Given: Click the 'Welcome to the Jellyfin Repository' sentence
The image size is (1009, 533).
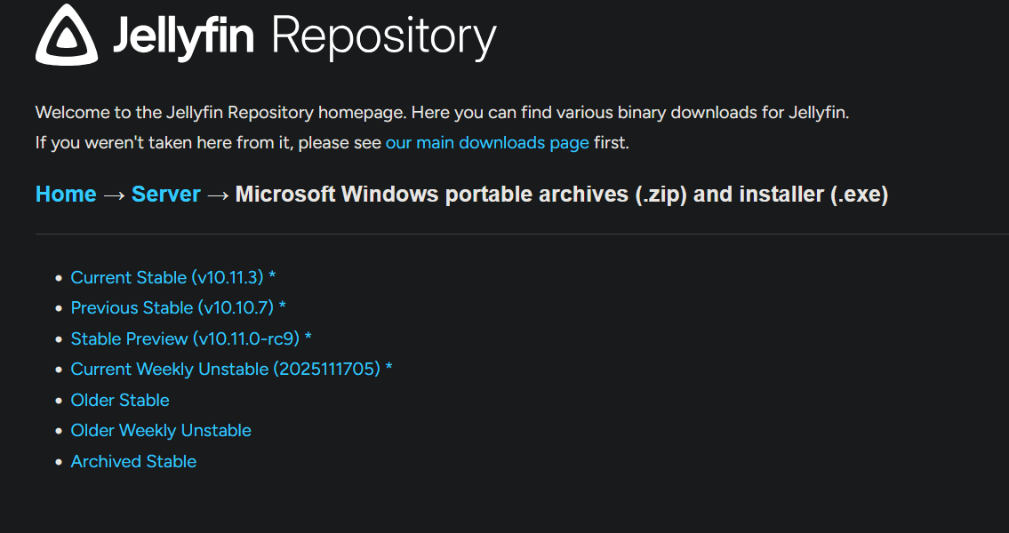Looking at the screenshot, I should pyautogui.click(x=442, y=113).
